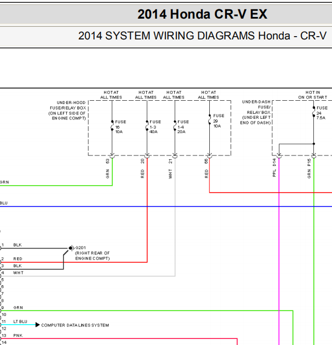
Task: Click the vertical "GRN P16" wire label
Action: (x=309, y=169)
